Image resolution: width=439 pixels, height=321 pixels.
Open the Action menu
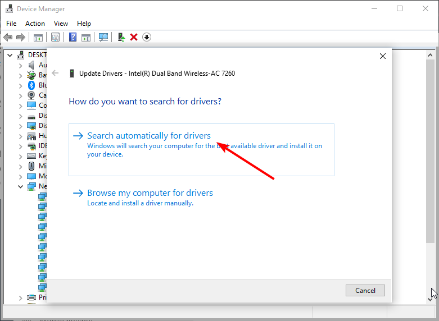(35, 24)
